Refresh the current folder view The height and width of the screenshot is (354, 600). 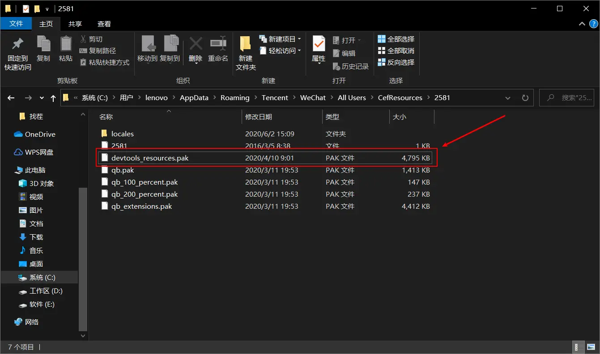pyautogui.click(x=525, y=98)
